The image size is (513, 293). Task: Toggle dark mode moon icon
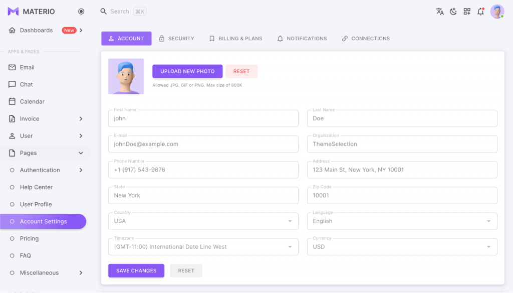point(453,12)
